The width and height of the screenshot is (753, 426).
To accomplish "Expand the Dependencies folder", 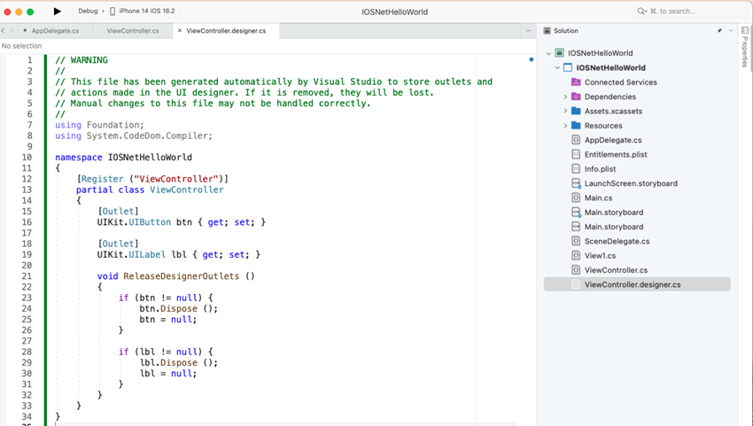I will click(565, 97).
